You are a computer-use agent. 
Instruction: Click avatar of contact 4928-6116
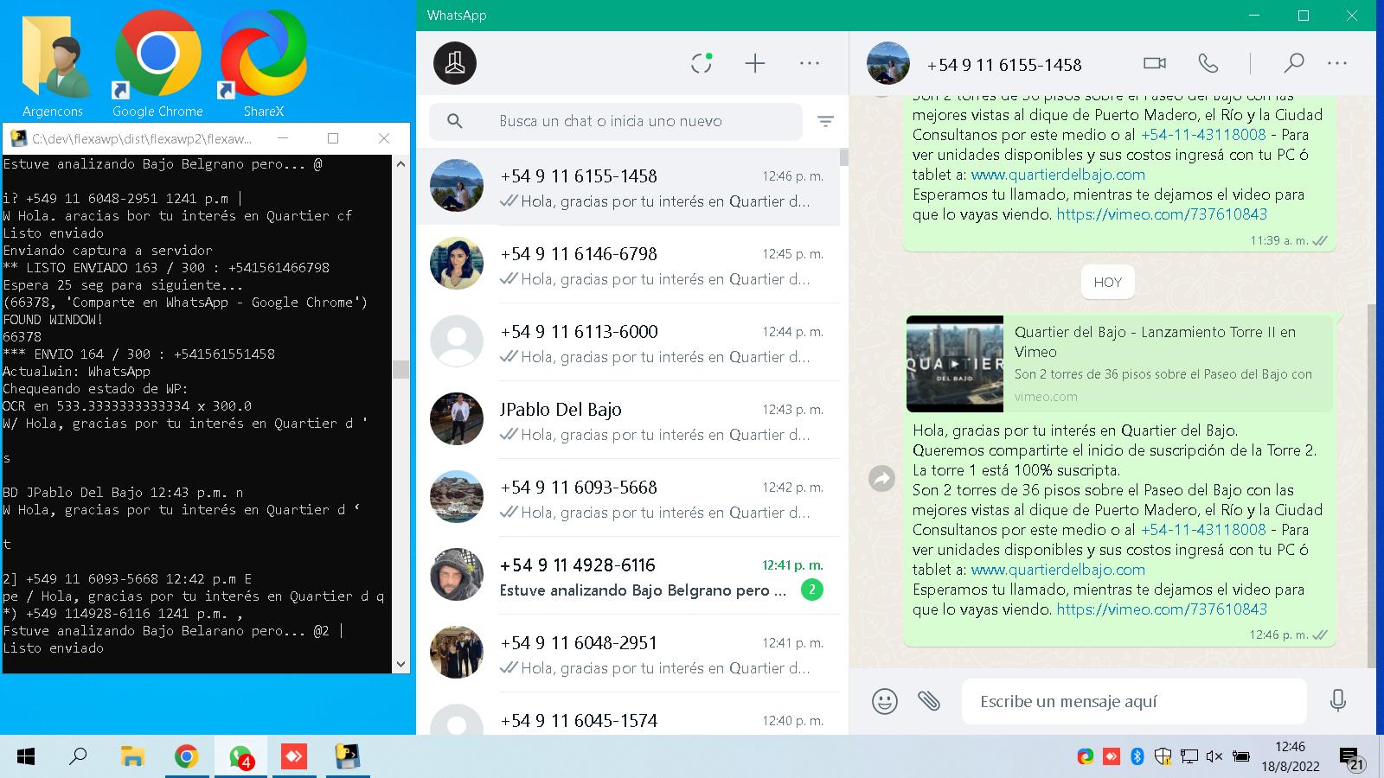[x=457, y=575]
